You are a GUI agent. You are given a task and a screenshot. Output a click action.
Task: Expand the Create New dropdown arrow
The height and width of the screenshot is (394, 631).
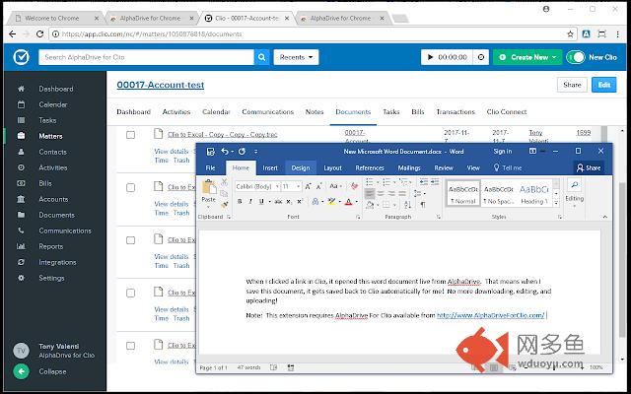[x=554, y=57]
